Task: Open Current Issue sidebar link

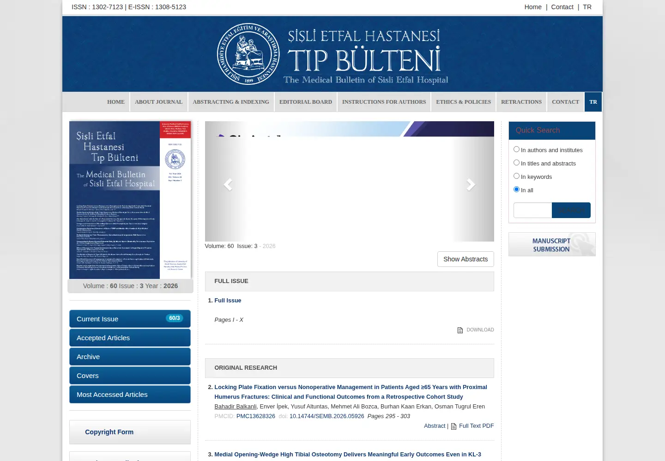Action: pyautogui.click(x=130, y=319)
